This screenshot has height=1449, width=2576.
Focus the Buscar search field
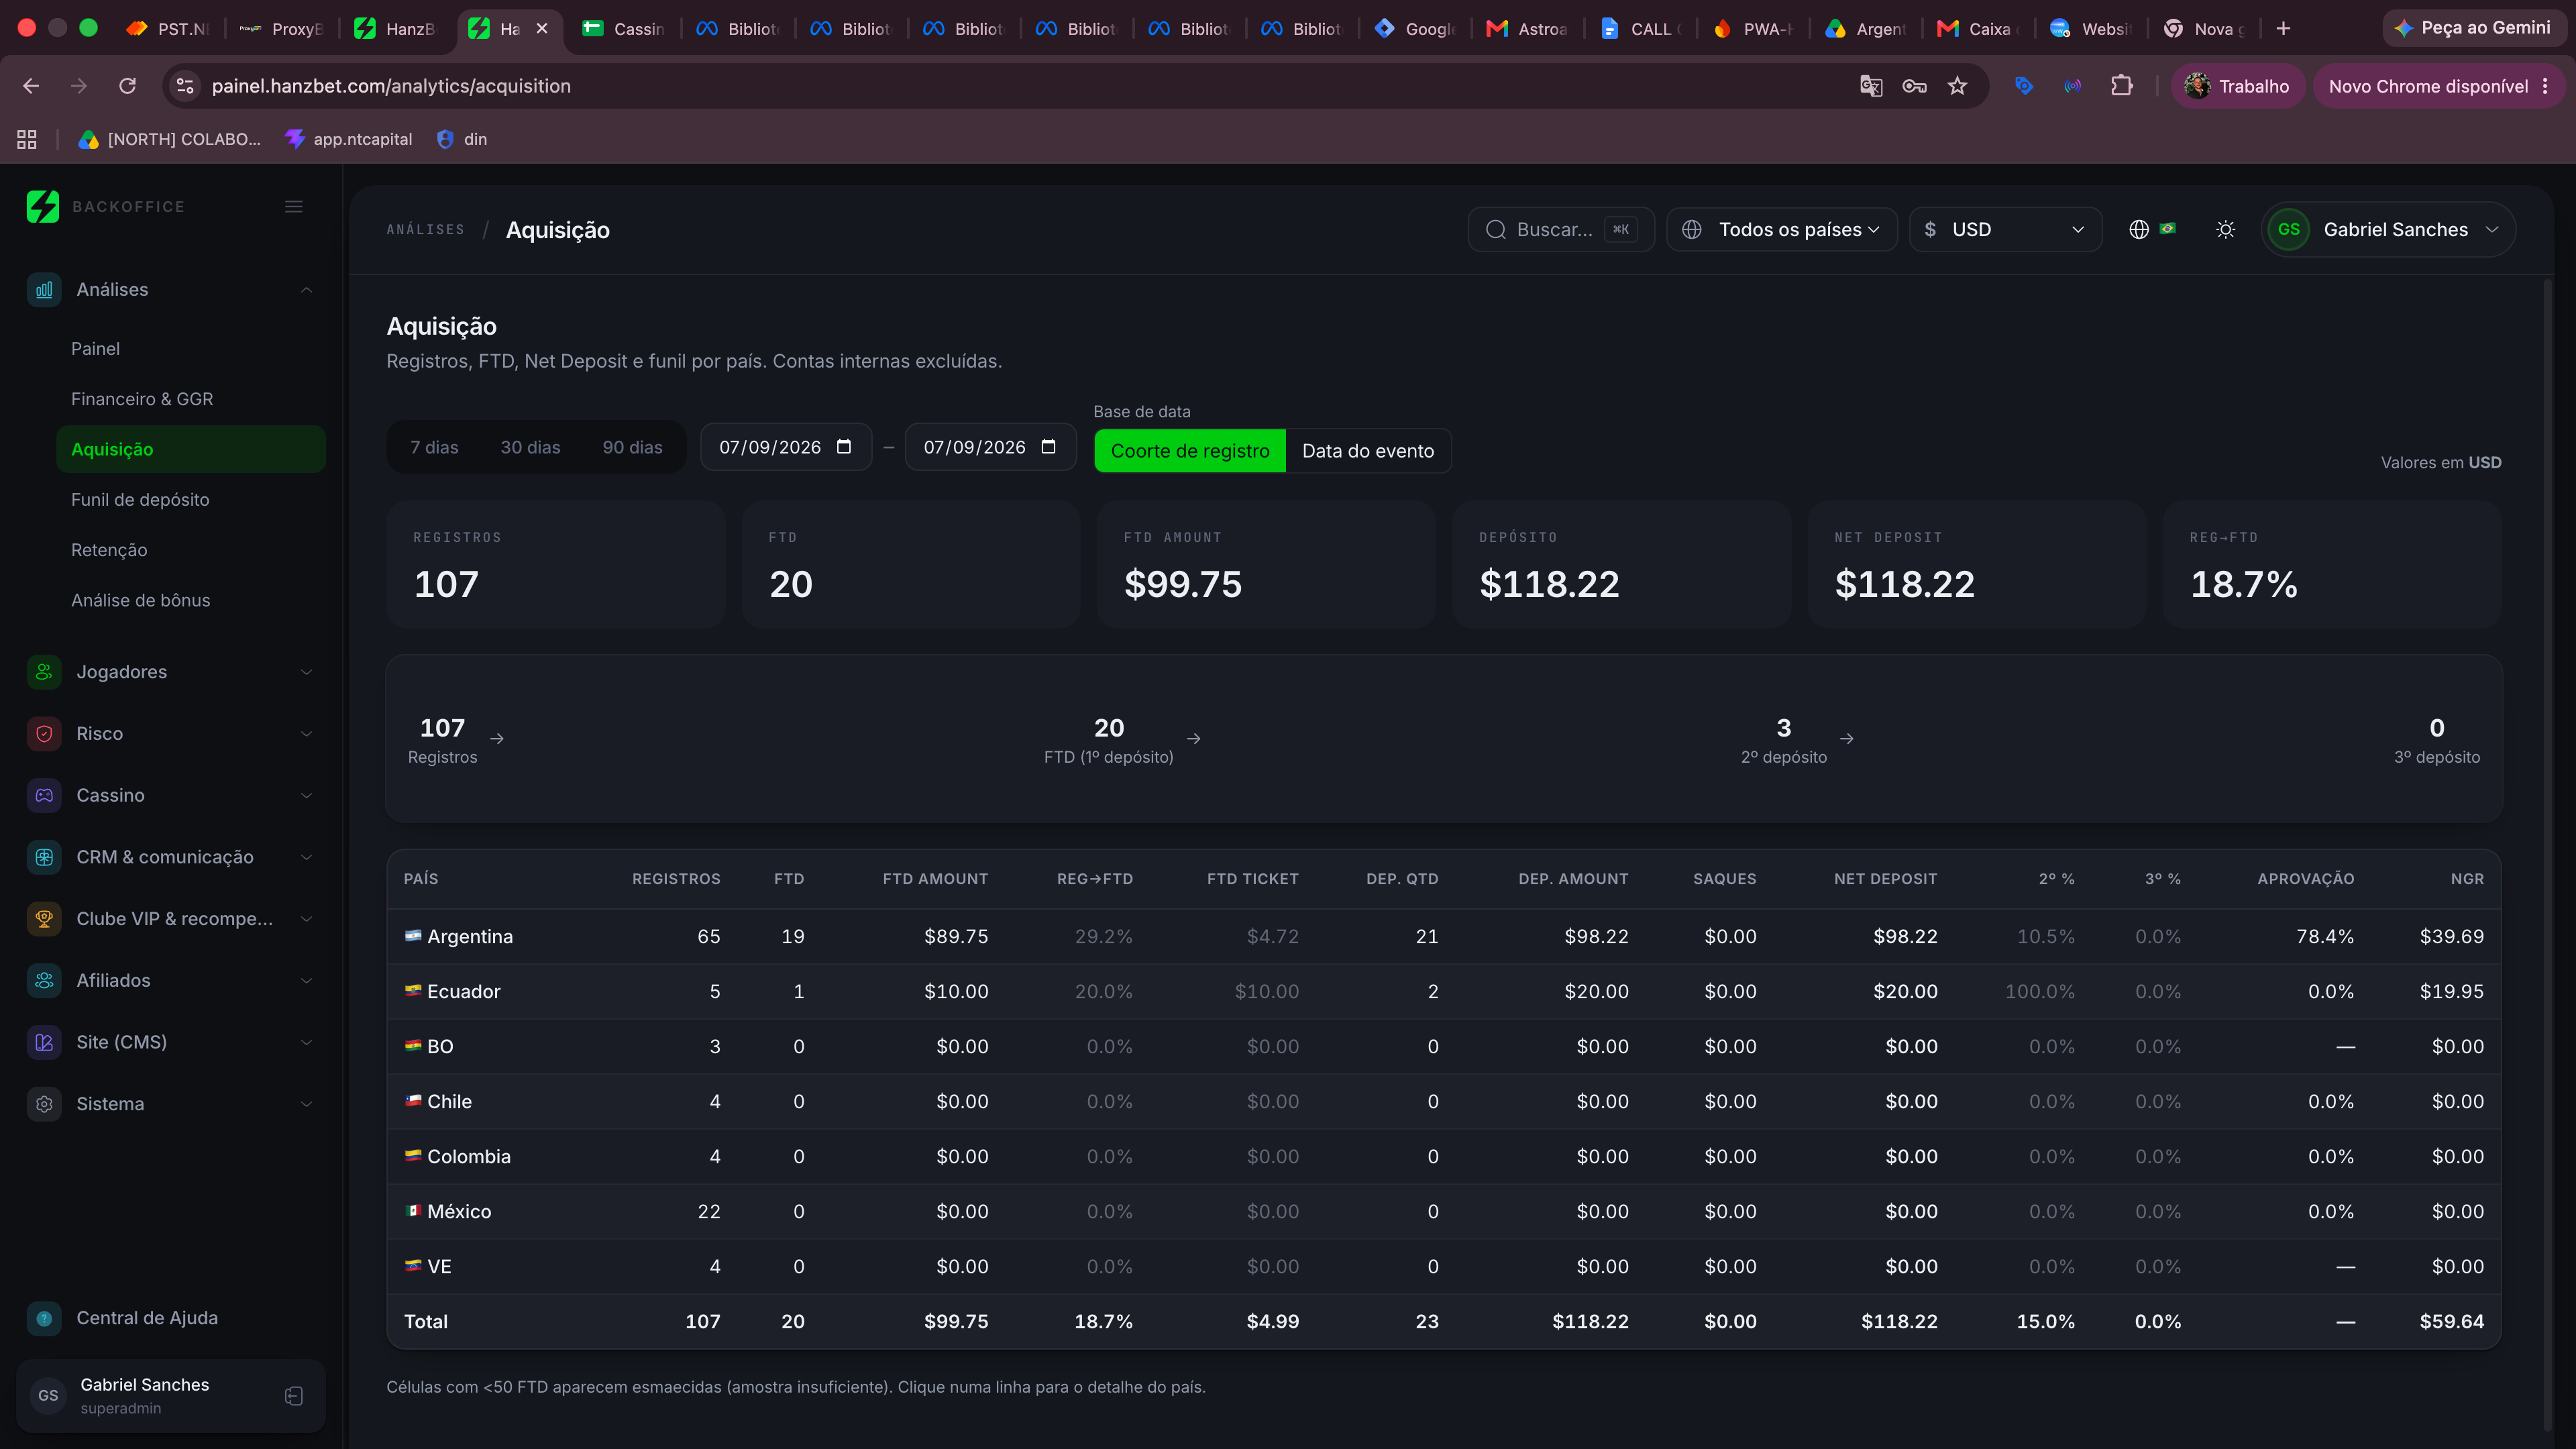[1560, 229]
